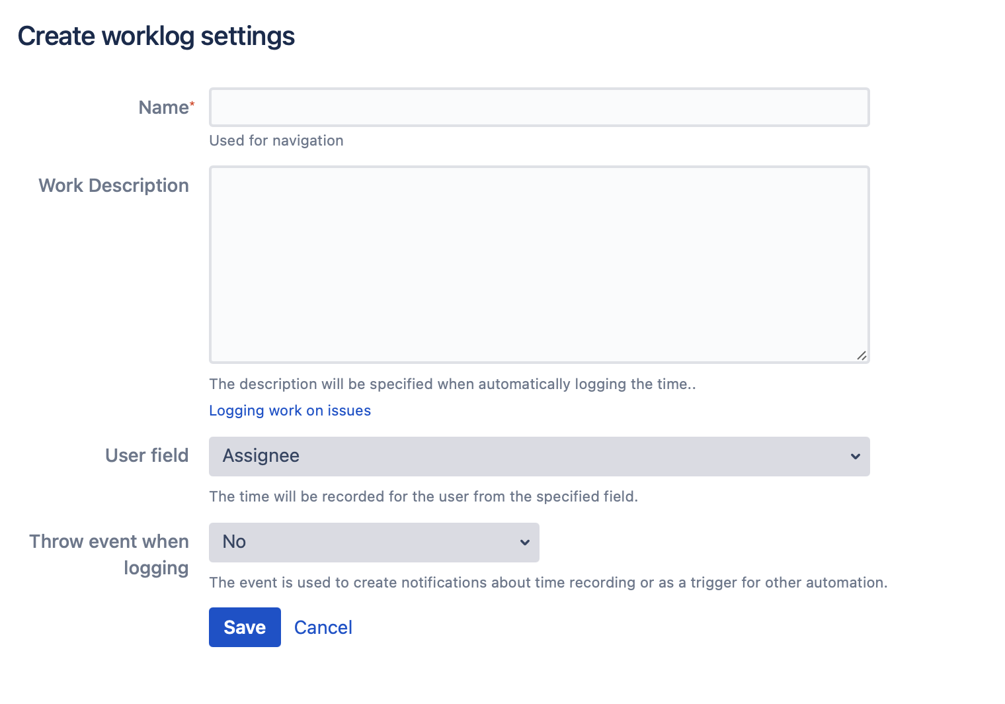Click the red required asterisk beside Name

tap(192, 104)
